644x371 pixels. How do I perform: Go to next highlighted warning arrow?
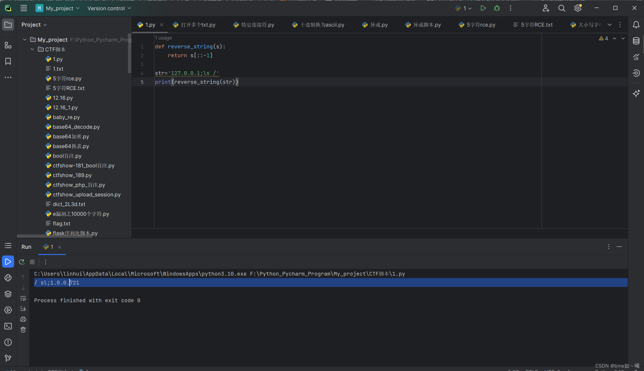point(623,38)
